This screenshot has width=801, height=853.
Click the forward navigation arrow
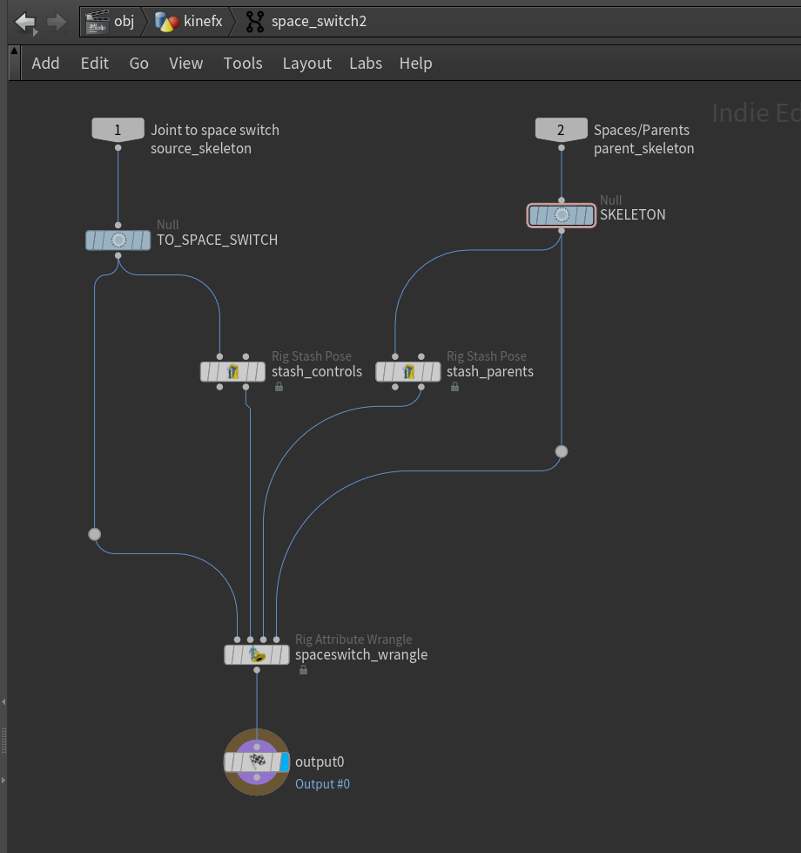click(57, 22)
